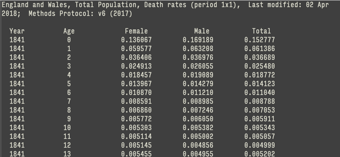Image resolution: width=340 pixels, height=157 pixels.
Task: Click the Total value 0.152777
Action: click(x=259, y=40)
